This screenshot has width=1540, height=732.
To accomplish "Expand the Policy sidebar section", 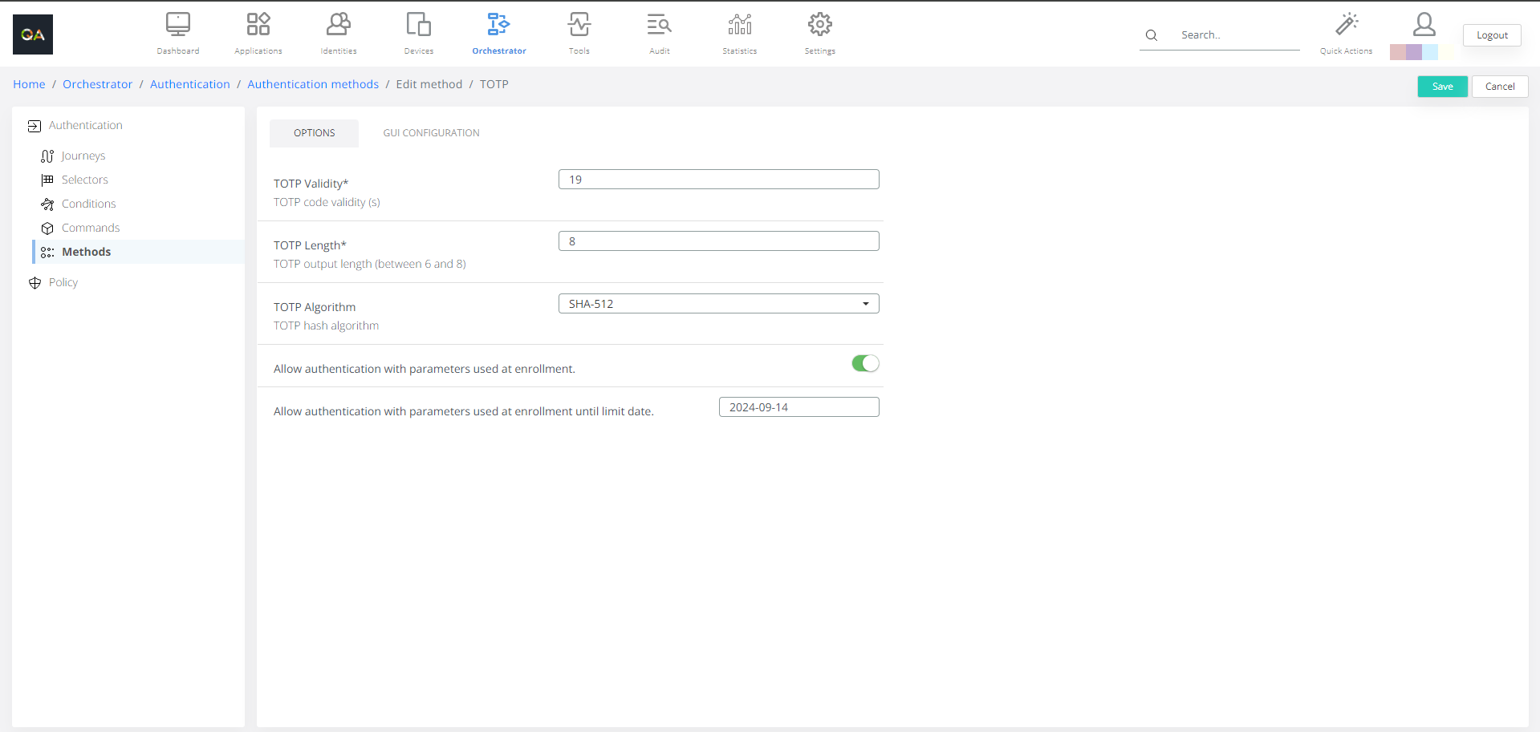I will (x=63, y=283).
